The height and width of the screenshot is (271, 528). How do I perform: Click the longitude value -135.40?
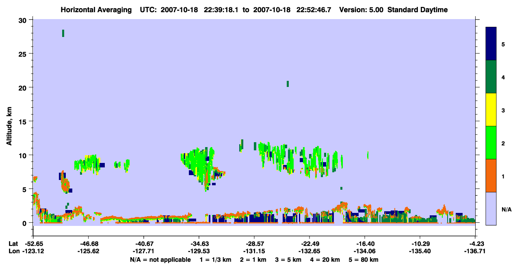coord(420,251)
